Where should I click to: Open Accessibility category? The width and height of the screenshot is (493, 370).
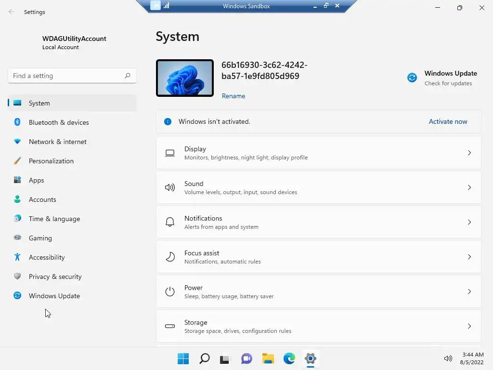(72, 257)
